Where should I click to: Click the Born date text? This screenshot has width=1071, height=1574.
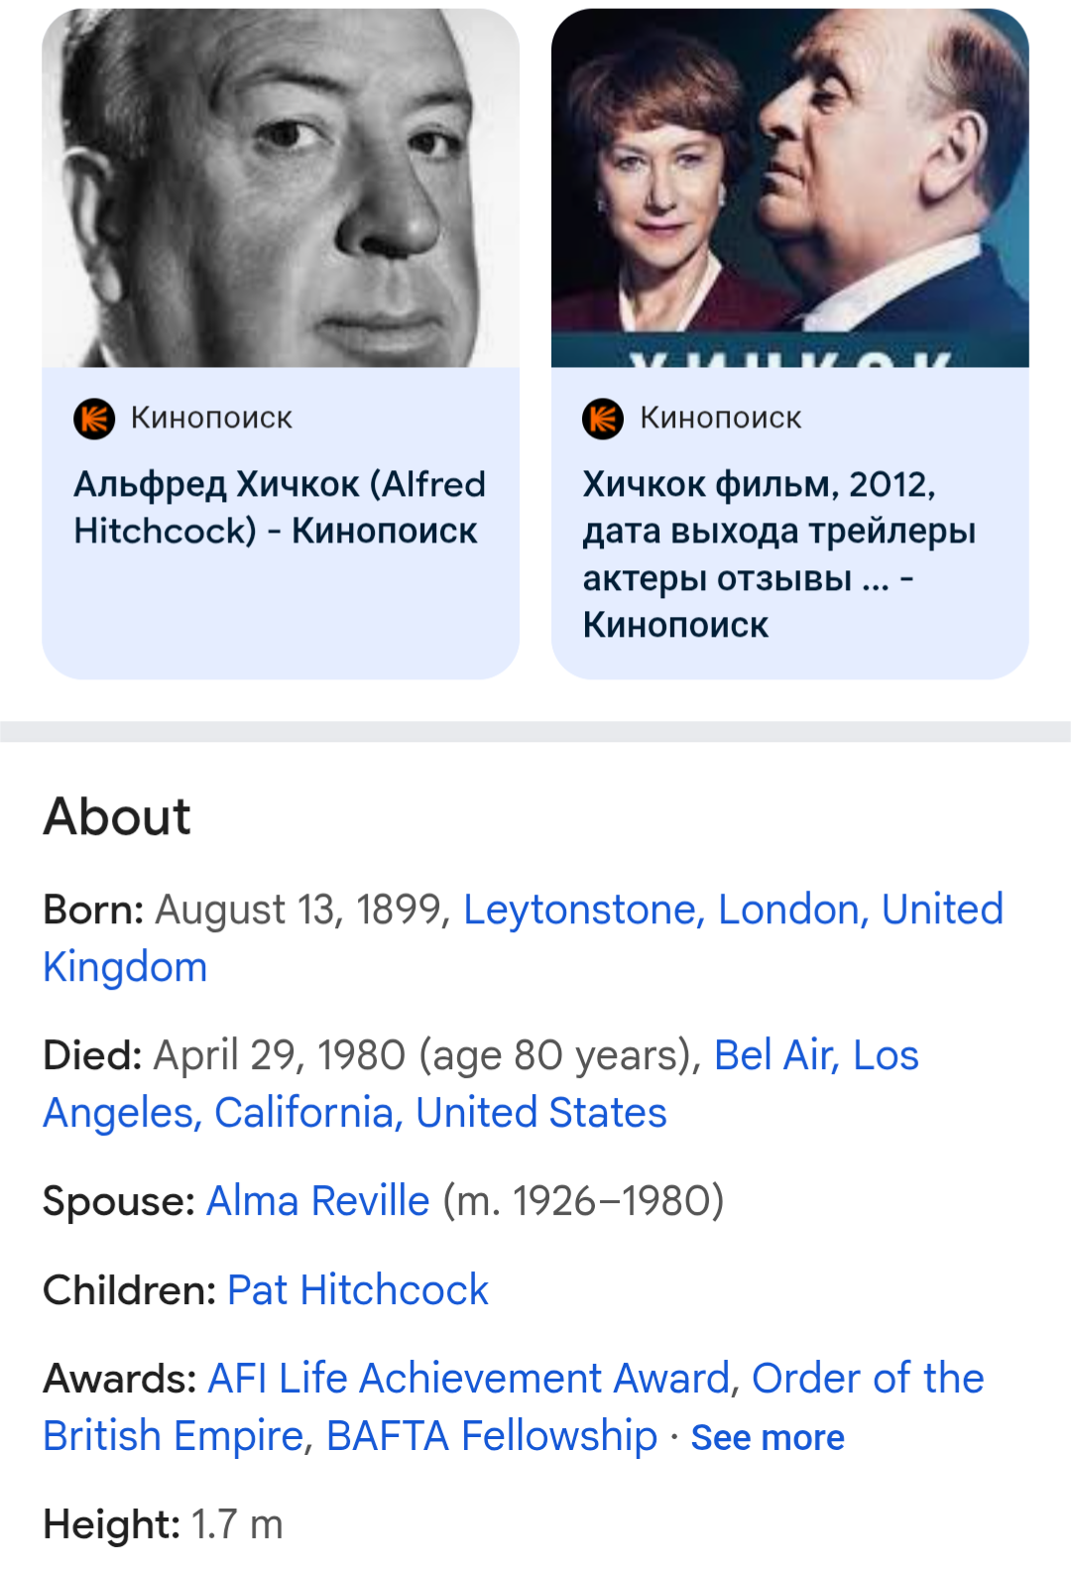(302, 909)
